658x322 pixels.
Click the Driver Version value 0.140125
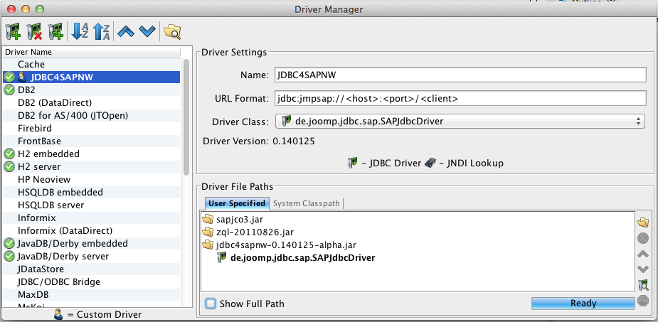294,141
